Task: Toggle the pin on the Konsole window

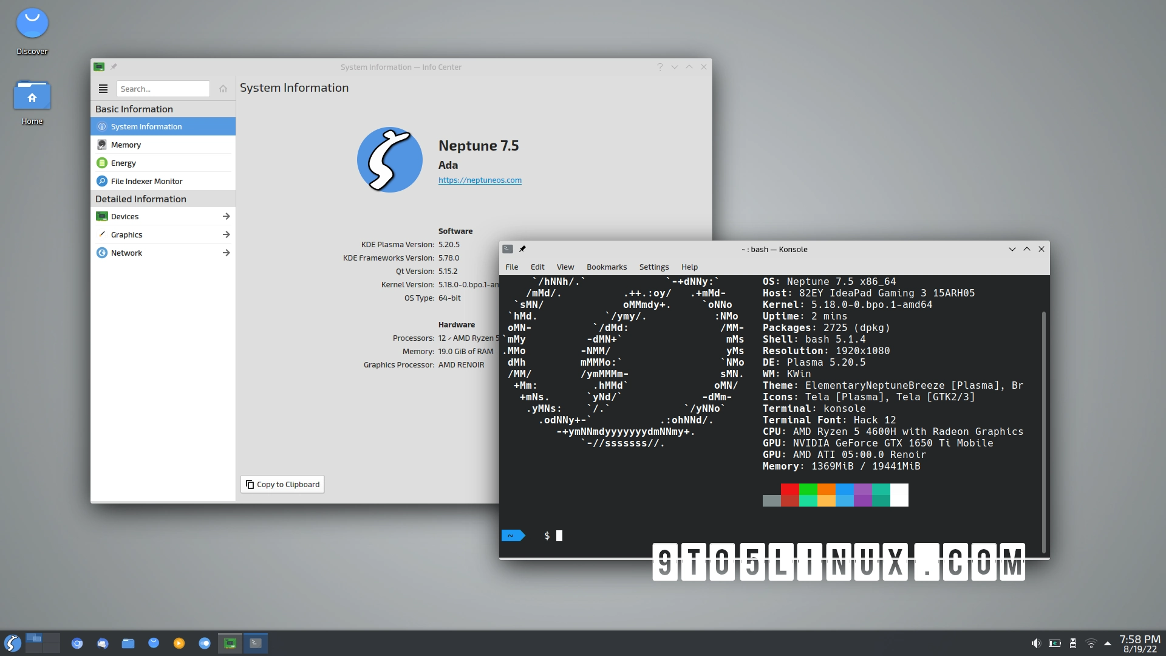Action: (x=523, y=249)
